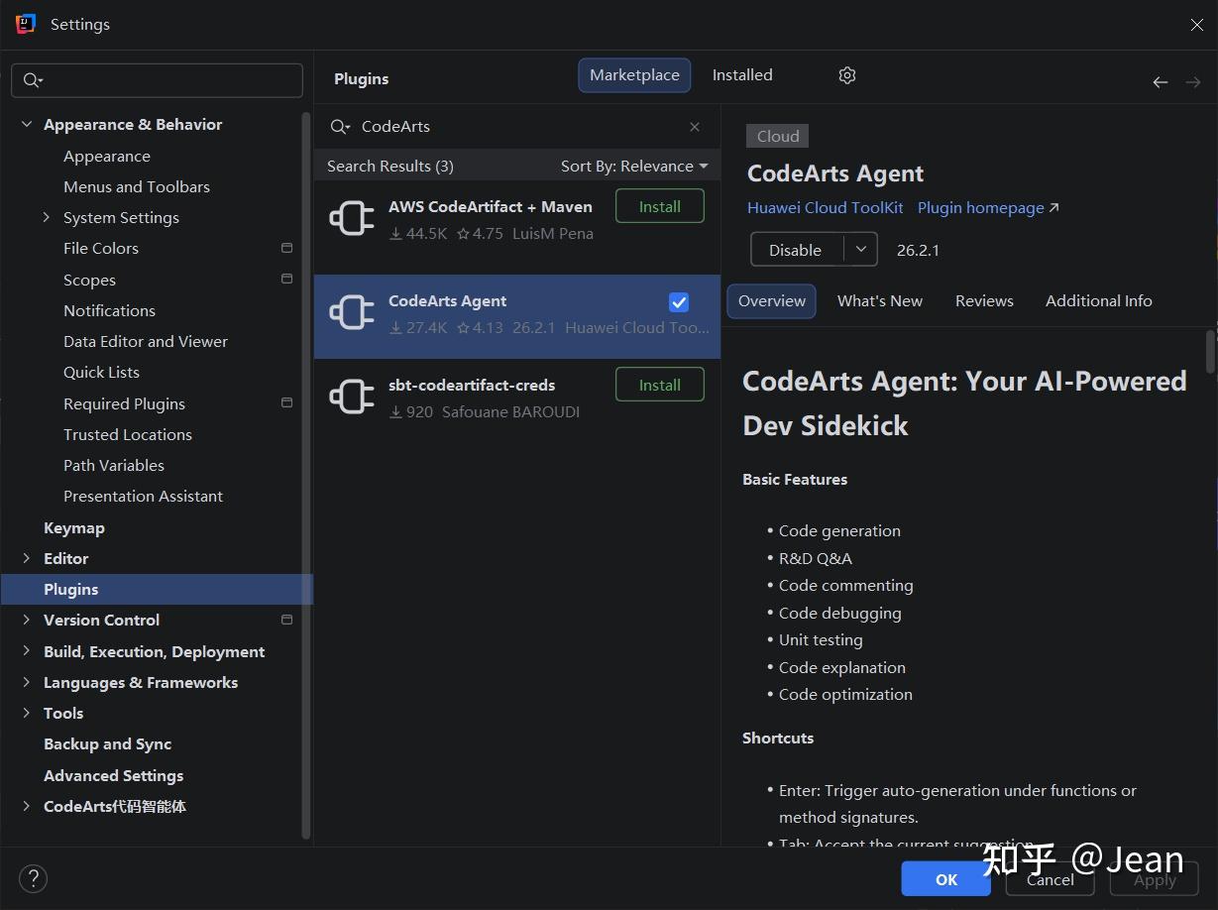1218x910 pixels.
Task: Expand the Languages & Frameworks node
Action: pyautogui.click(x=26, y=682)
